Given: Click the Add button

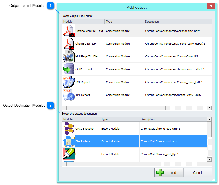Looking at the screenshot, I should pos(169,172).
